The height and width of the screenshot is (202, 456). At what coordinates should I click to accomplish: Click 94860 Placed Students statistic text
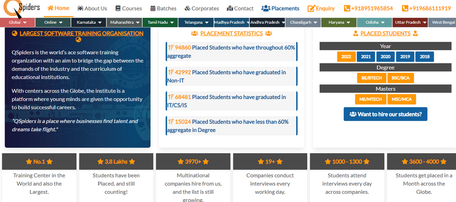coord(232,52)
